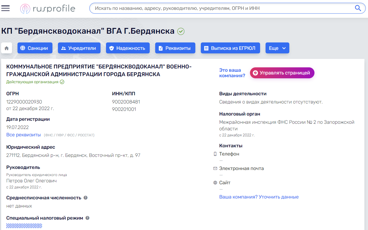Click the email envelope icon

point(214,168)
